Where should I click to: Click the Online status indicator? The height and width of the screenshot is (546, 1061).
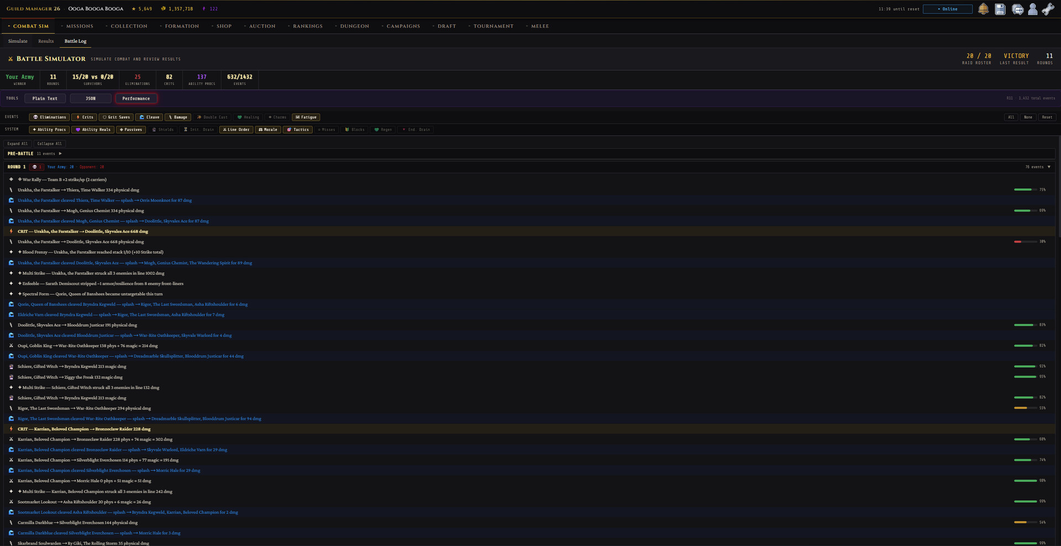[947, 9]
